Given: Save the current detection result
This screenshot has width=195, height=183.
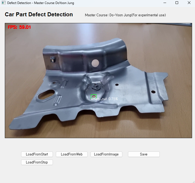Looking at the screenshot, I should point(144,154).
